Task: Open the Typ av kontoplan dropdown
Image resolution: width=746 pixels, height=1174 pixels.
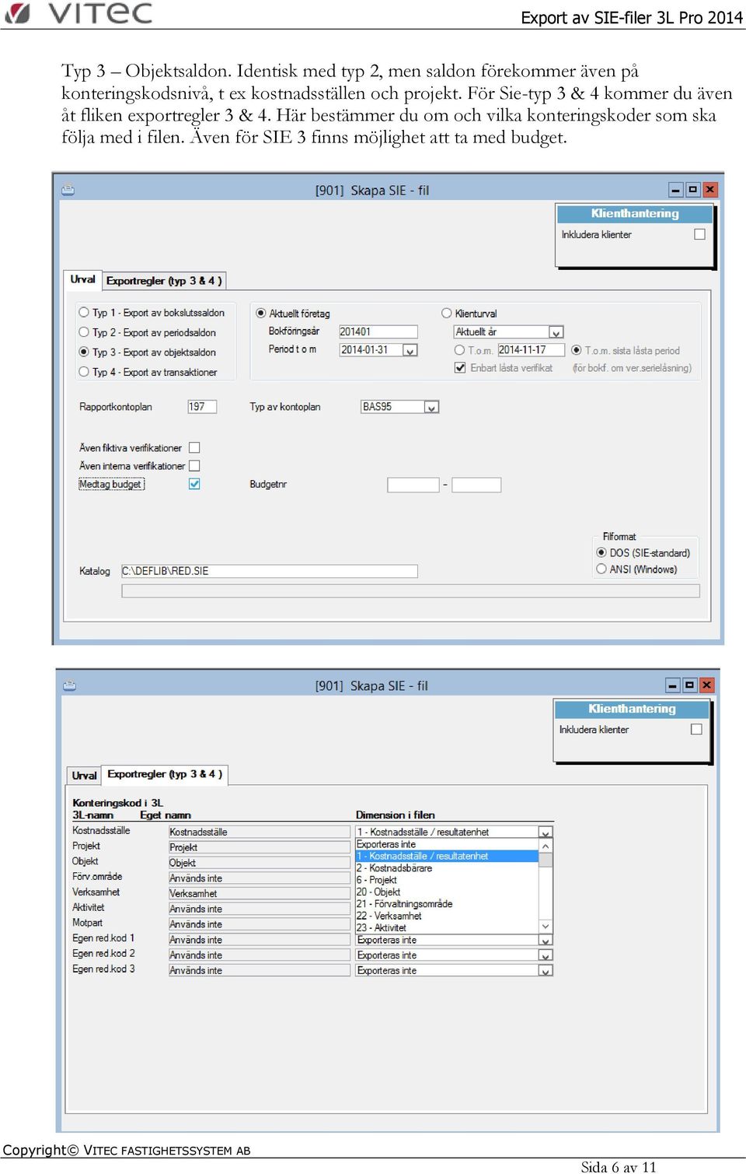Action: coord(432,407)
